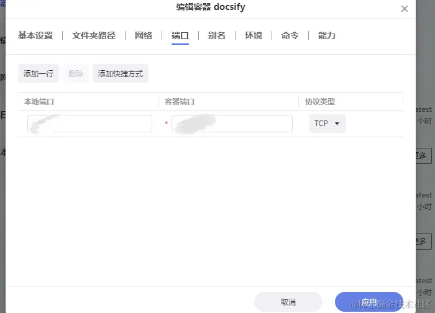
Task: Click the greyed-out 删除 button
Action: pos(76,73)
